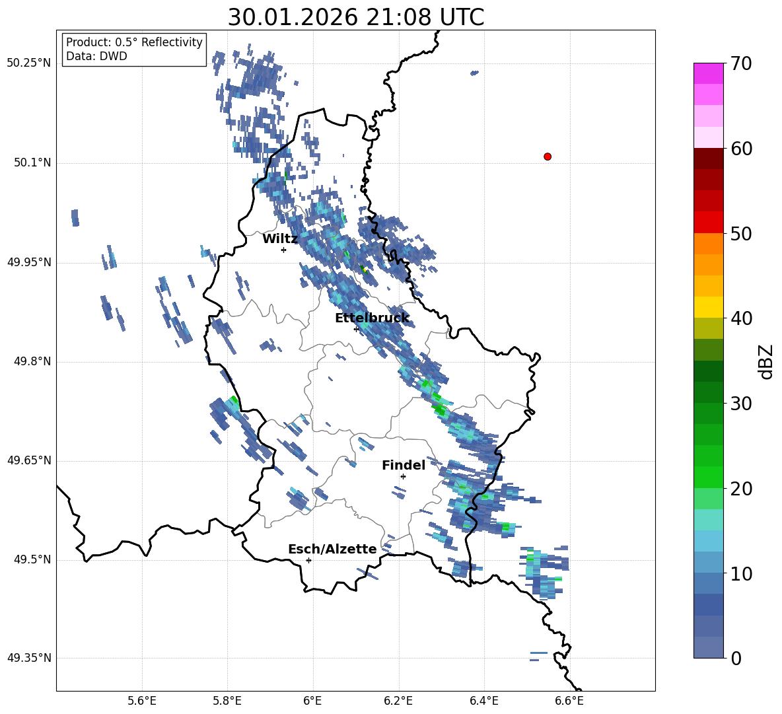Click the dark red colorbar segment below 60

point(709,159)
